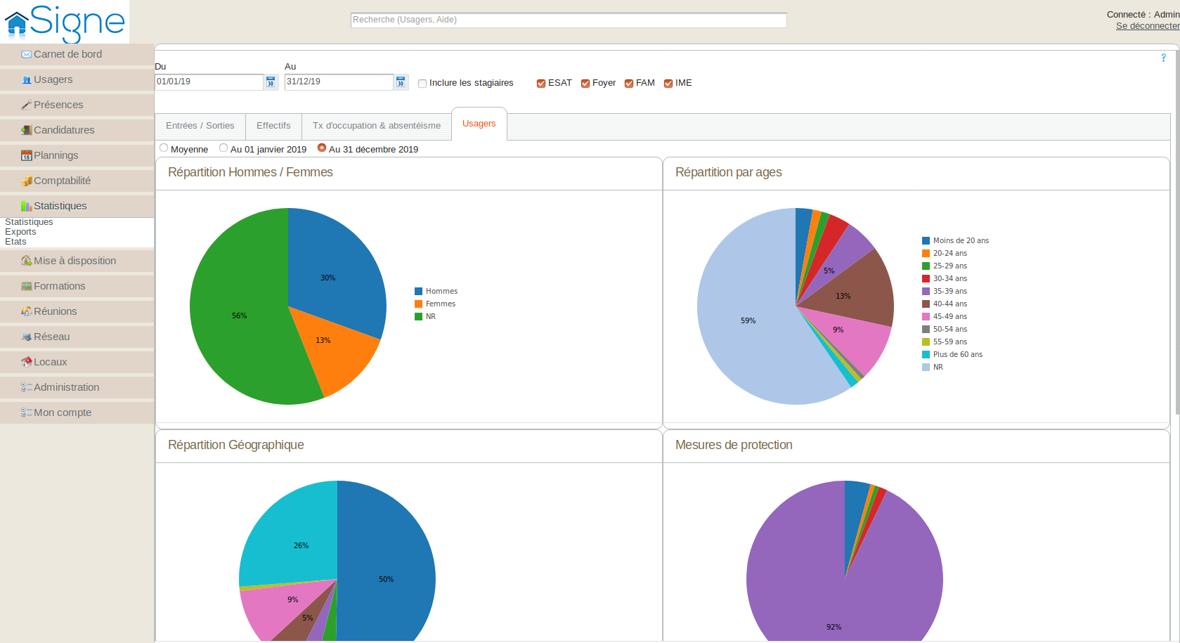1180x643 pixels.
Task: Click the 'Répartition Géographique' heading
Action: [x=236, y=445]
